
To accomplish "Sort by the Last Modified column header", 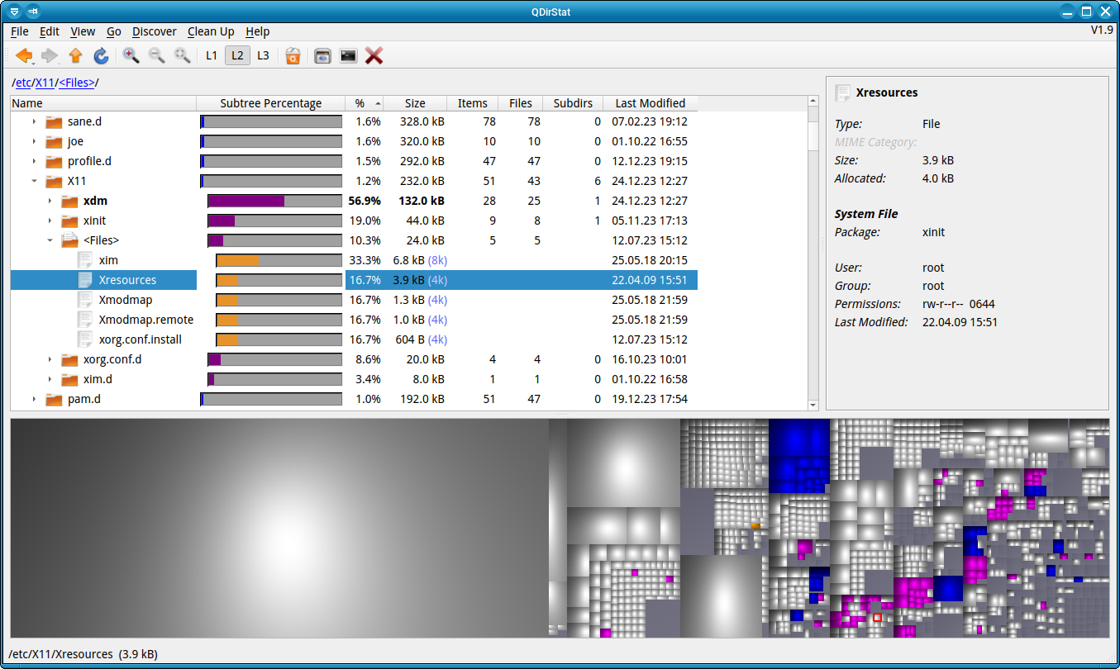I will coord(651,103).
